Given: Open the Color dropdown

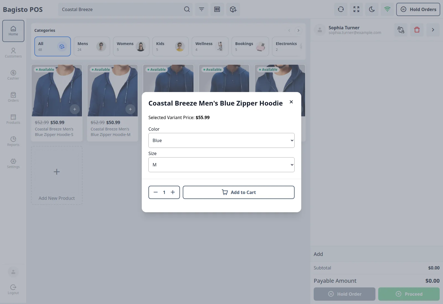Looking at the screenshot, I should coord(221,140).
